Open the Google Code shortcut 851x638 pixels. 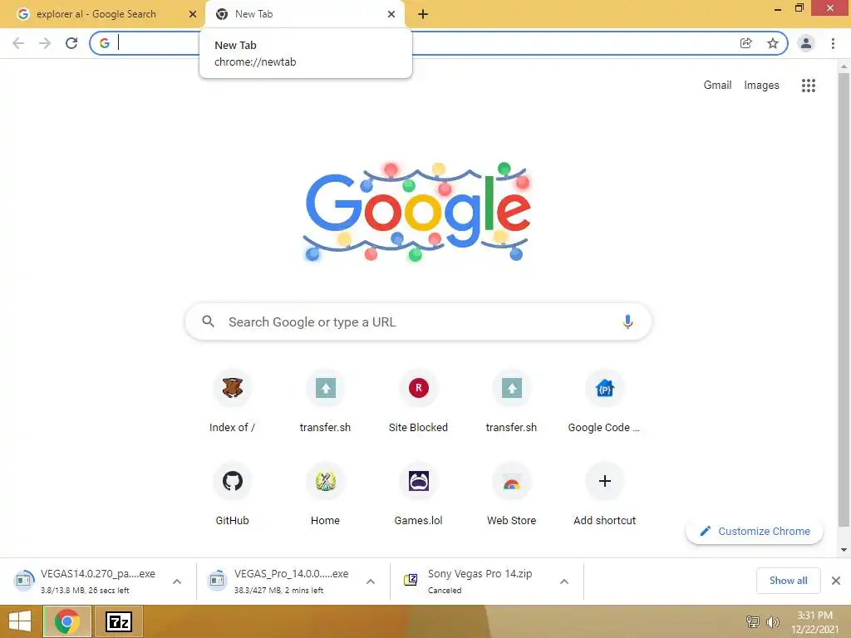tap(605, 401)
